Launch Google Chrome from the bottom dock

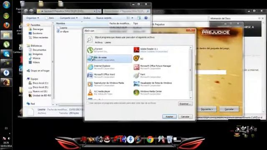pos(150,140)
